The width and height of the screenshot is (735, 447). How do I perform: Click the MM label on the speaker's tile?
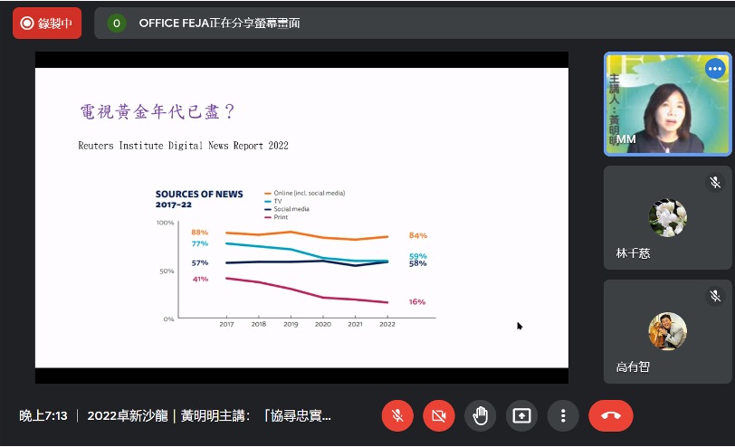coord(626,139)
